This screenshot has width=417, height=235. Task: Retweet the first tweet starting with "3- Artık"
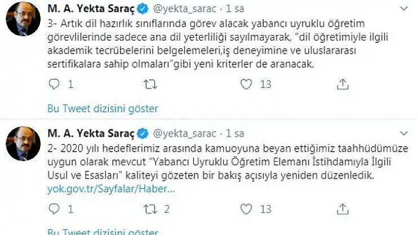pyautogui.click(x=150, y=84)
